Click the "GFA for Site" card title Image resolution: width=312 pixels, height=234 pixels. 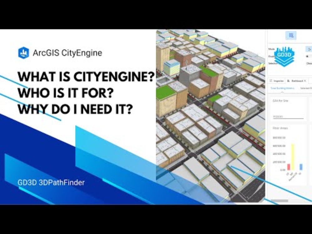coord(280,101)
